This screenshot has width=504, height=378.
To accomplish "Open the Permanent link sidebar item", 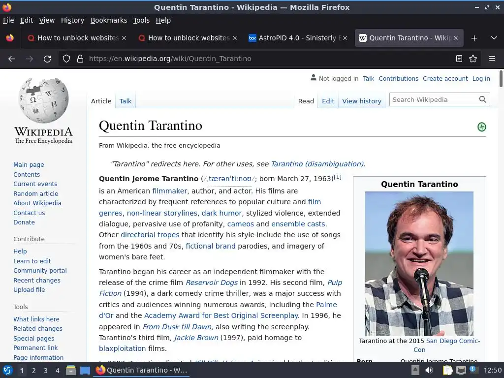I will tap(35, 348).
